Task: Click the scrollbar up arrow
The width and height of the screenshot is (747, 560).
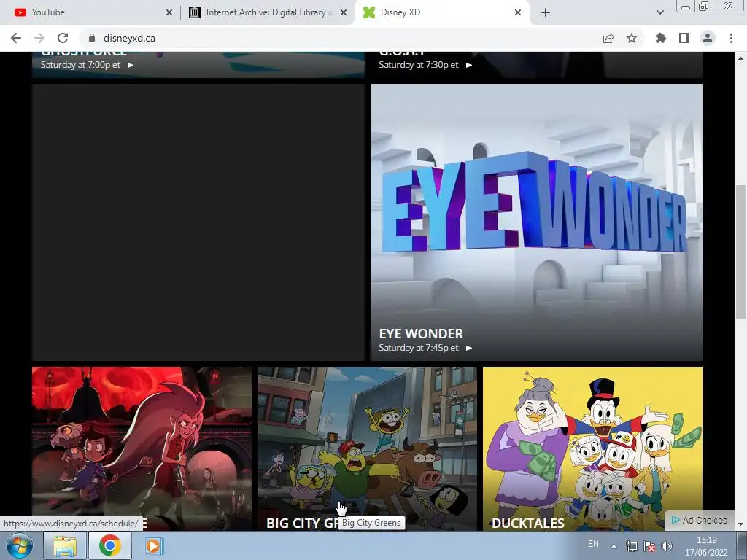Action: [x=740, y=58]
